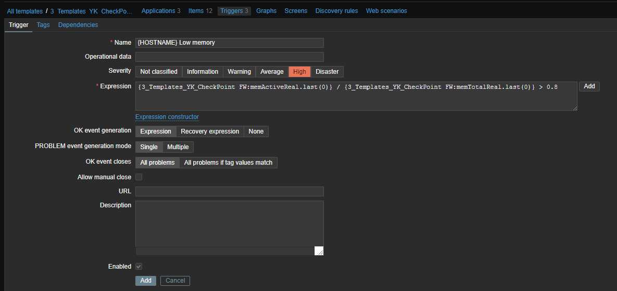
Task: Open the Expression constructor link
Action: click(167, 116)
